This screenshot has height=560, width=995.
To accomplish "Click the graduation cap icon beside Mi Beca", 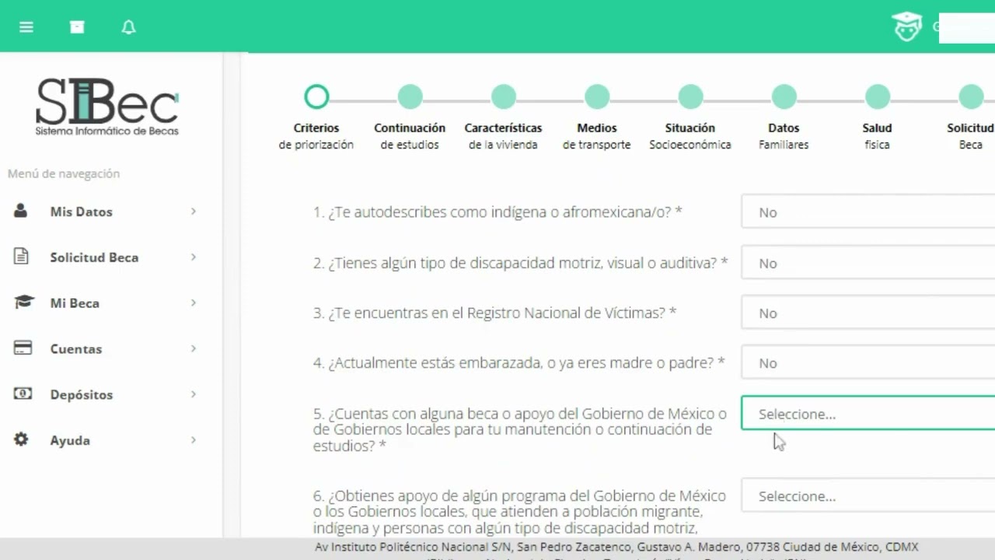I will tap(24, 302).
